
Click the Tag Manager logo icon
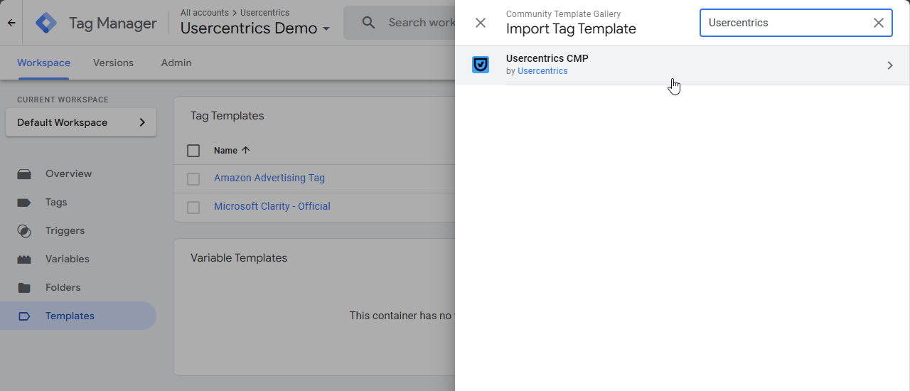[46, 23]
